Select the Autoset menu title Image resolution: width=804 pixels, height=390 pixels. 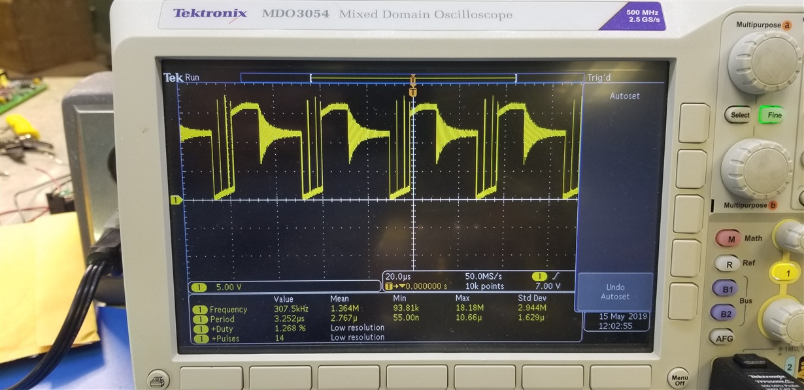tap(624, 96)
